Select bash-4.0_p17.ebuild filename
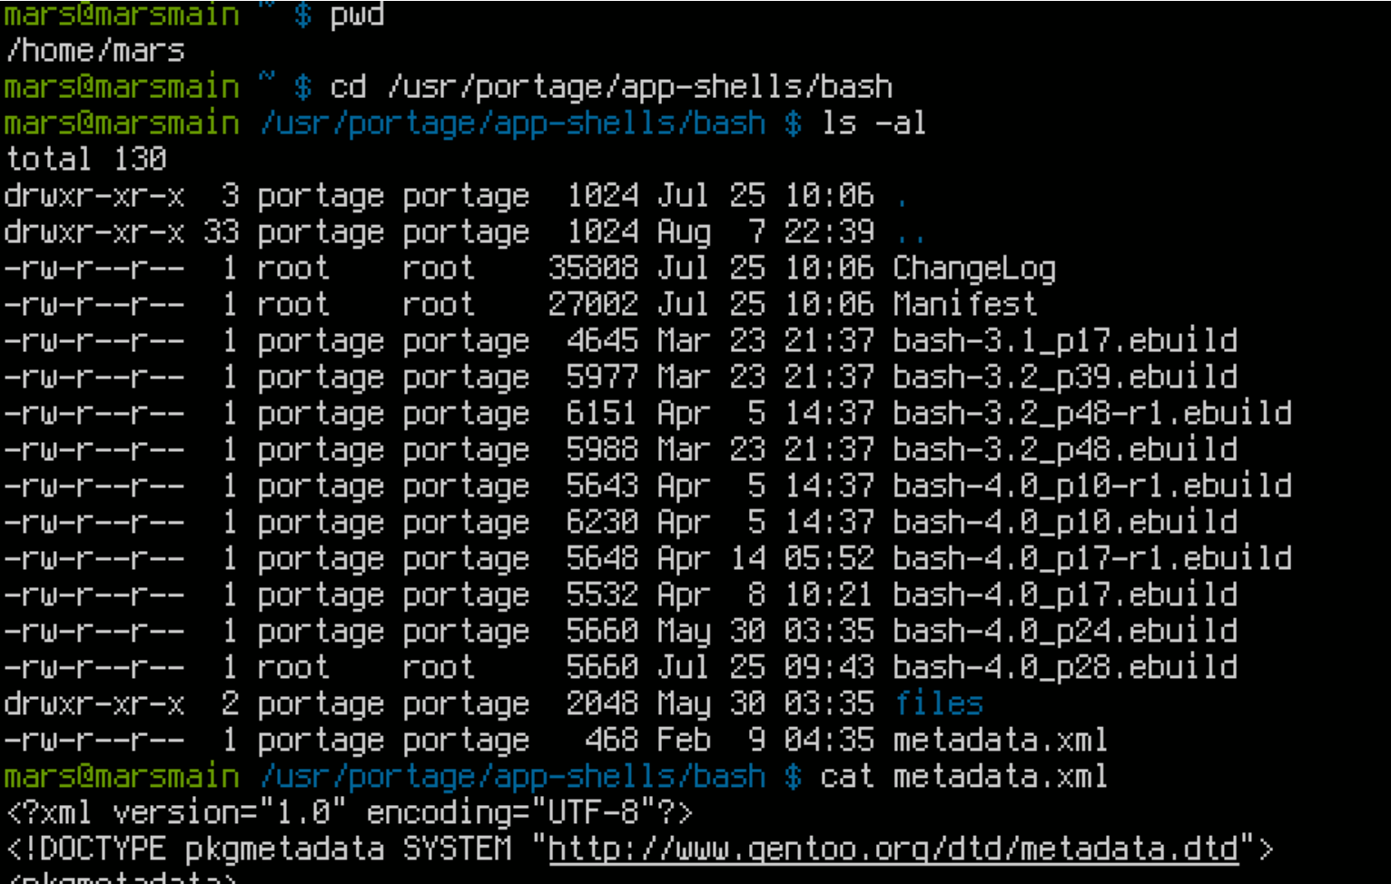Viewport: 1391px width, 884px height. [1064, 595]
